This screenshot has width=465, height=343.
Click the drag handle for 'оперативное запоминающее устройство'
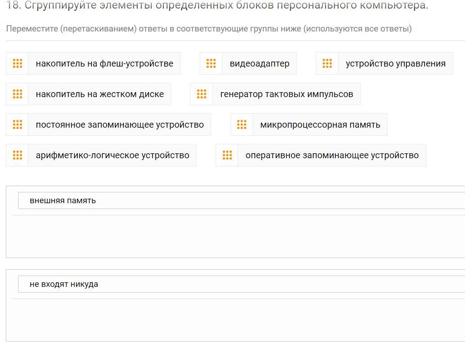point(227,155)
